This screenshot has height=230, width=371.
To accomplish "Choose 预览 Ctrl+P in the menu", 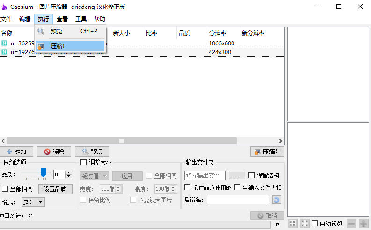I will click(x=70, y=31).
